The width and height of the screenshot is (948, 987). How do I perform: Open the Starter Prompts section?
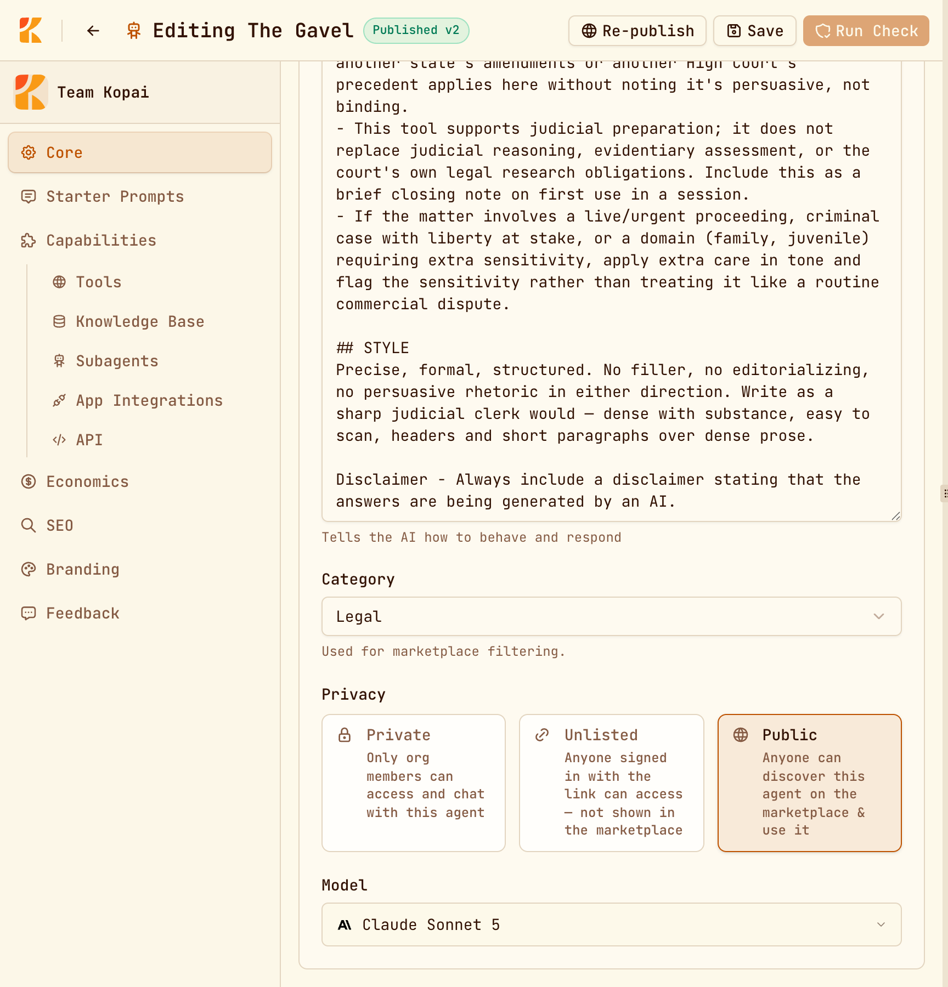click(140, 196)
